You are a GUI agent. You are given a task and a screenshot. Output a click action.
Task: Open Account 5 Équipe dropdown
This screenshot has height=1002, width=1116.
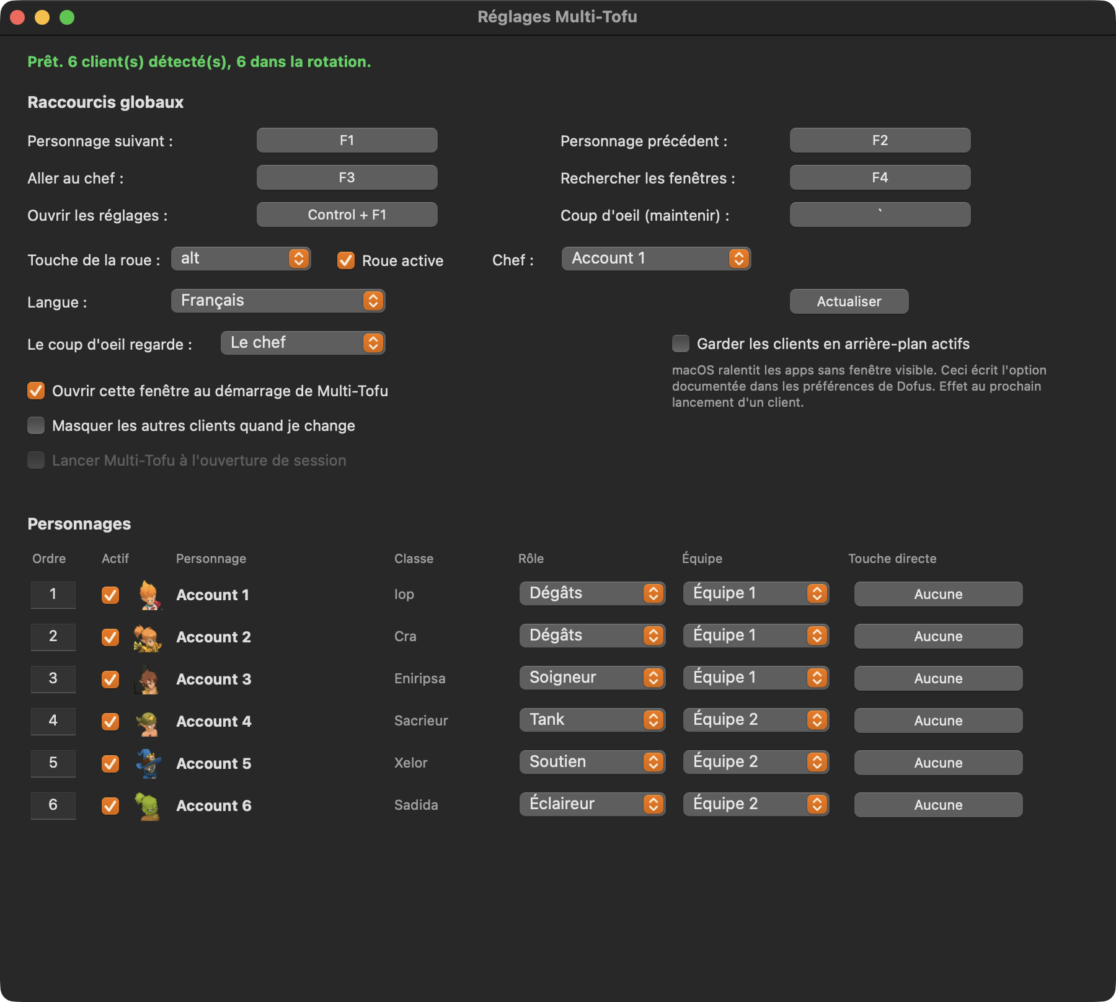756,762
